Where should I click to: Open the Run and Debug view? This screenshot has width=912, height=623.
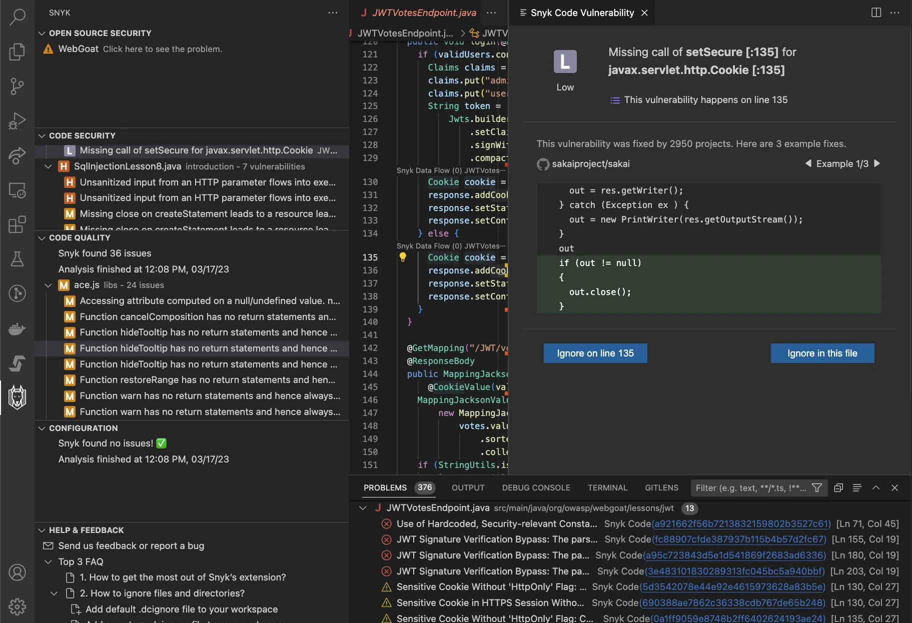(17, 121)
